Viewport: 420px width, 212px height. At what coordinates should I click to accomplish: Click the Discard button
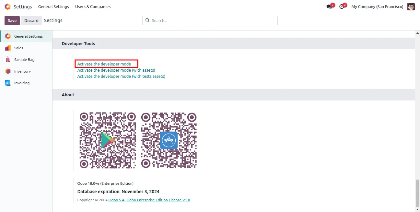(31, 20)
